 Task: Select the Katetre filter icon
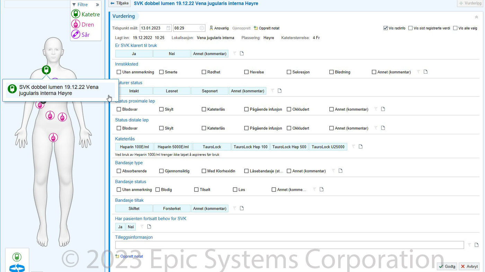[x=76, y=14]
